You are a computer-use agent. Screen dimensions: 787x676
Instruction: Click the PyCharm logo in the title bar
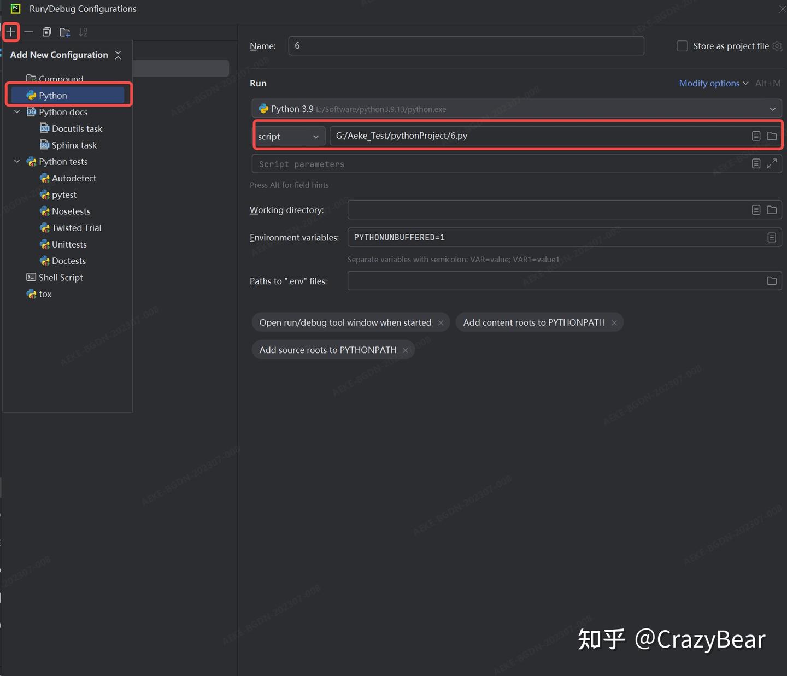pyautogui.click(x=15, y=9)
